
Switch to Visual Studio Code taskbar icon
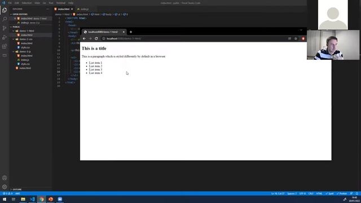coord(32,199)
